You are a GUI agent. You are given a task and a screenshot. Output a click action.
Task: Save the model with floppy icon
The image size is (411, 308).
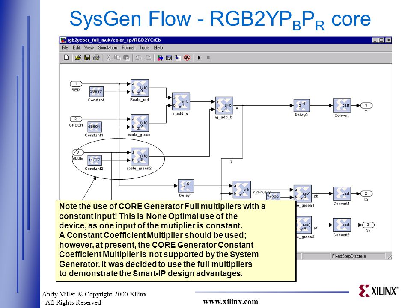pos(87,57)
